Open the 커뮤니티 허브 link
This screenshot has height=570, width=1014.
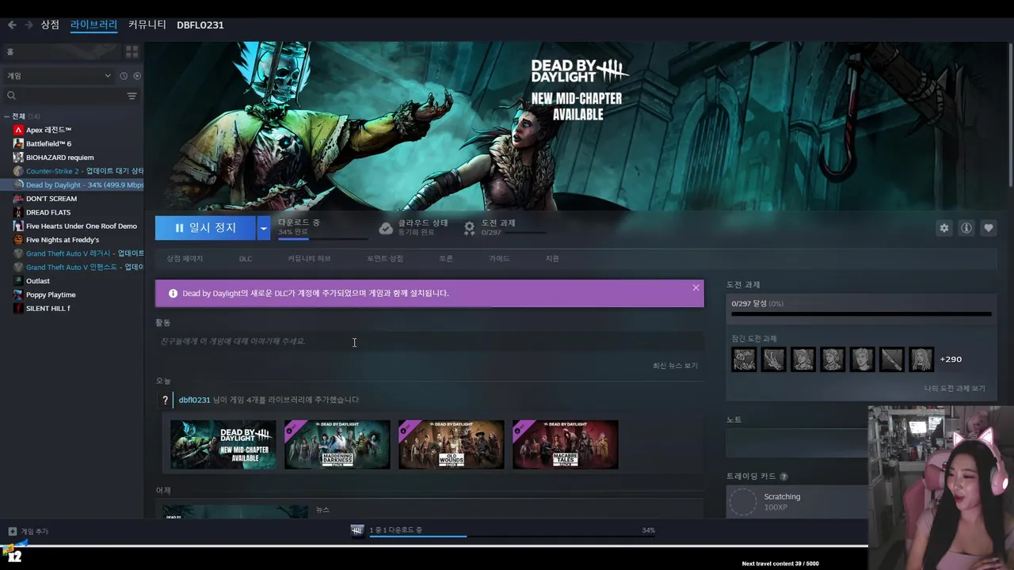click(x=309, y=259)
